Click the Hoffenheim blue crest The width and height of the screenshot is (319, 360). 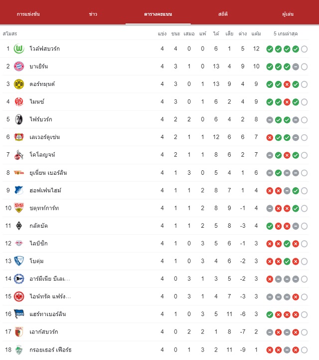click(19, 190)
